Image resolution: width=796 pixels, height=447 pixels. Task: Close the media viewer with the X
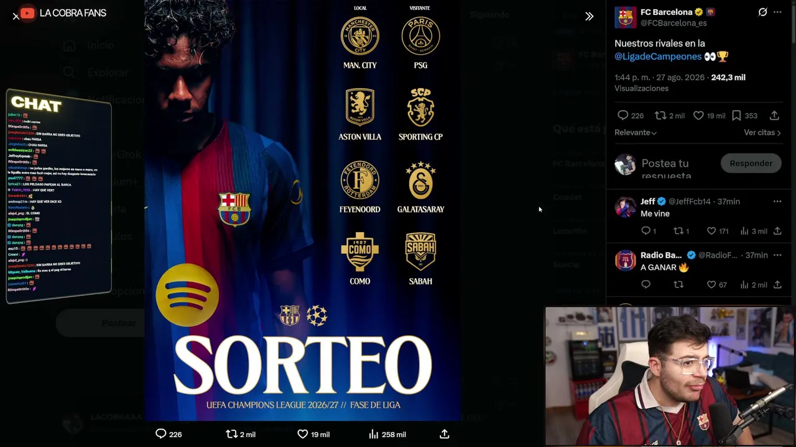[x=16, y=16]
